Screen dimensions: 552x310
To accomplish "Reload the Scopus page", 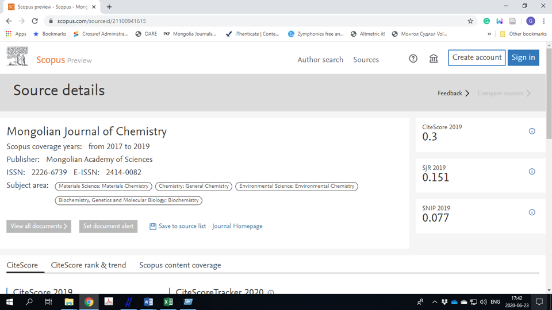I will point(34,21).
